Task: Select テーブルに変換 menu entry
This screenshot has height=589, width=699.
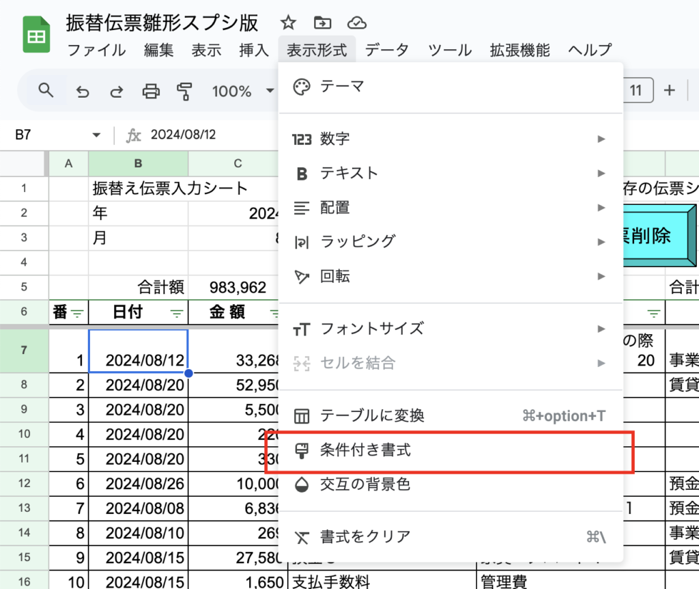Action: point(451,416)
